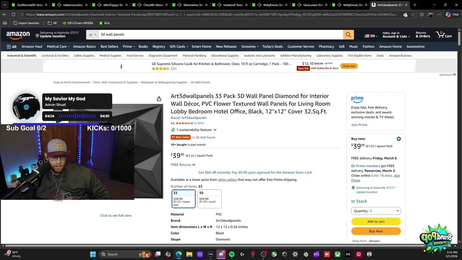The height and width of the screenshot is (260, 462).
Task: Select the 50 items pack option
Action: (209, 199)
